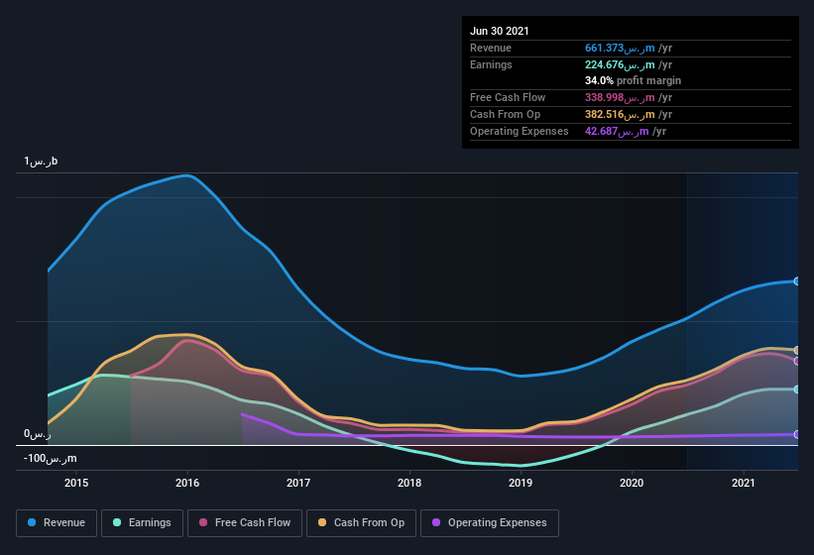Click the Earnings label in the tooltip
The width and height of the screenshot is (814, 555).
pyautogui.click(x=491, y=64)
